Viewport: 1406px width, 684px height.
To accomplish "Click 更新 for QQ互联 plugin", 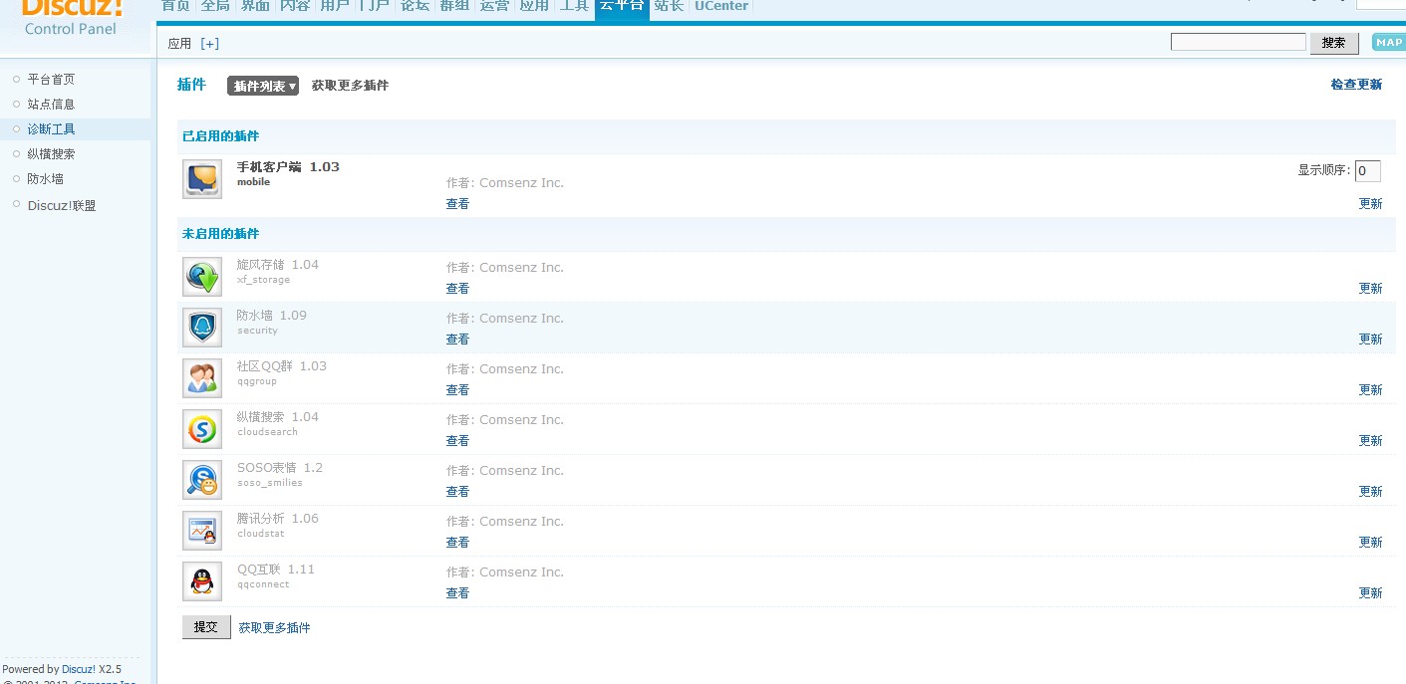I will [x=1371, y=593].
